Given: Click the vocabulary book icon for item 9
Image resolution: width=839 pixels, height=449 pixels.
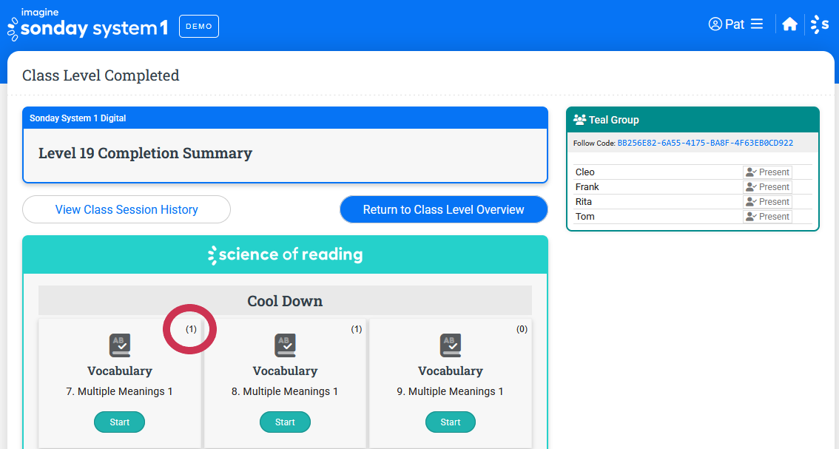Looking at the screenshot, I should coord(451,345).
